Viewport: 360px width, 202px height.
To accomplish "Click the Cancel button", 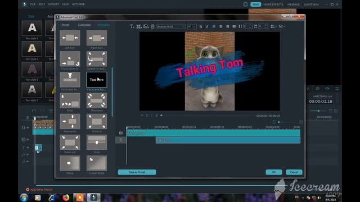I will pyautogui.click(x=294, y=172).
